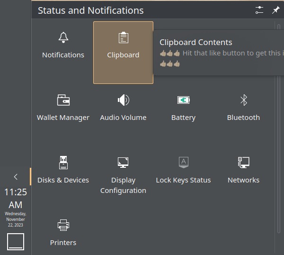Open the Disks & Devices icon

[x=63, y=163]
